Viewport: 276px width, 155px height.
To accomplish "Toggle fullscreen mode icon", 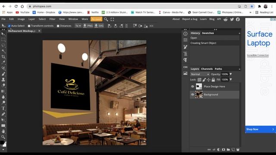I will pyautogui.click(x=112, y=19).
